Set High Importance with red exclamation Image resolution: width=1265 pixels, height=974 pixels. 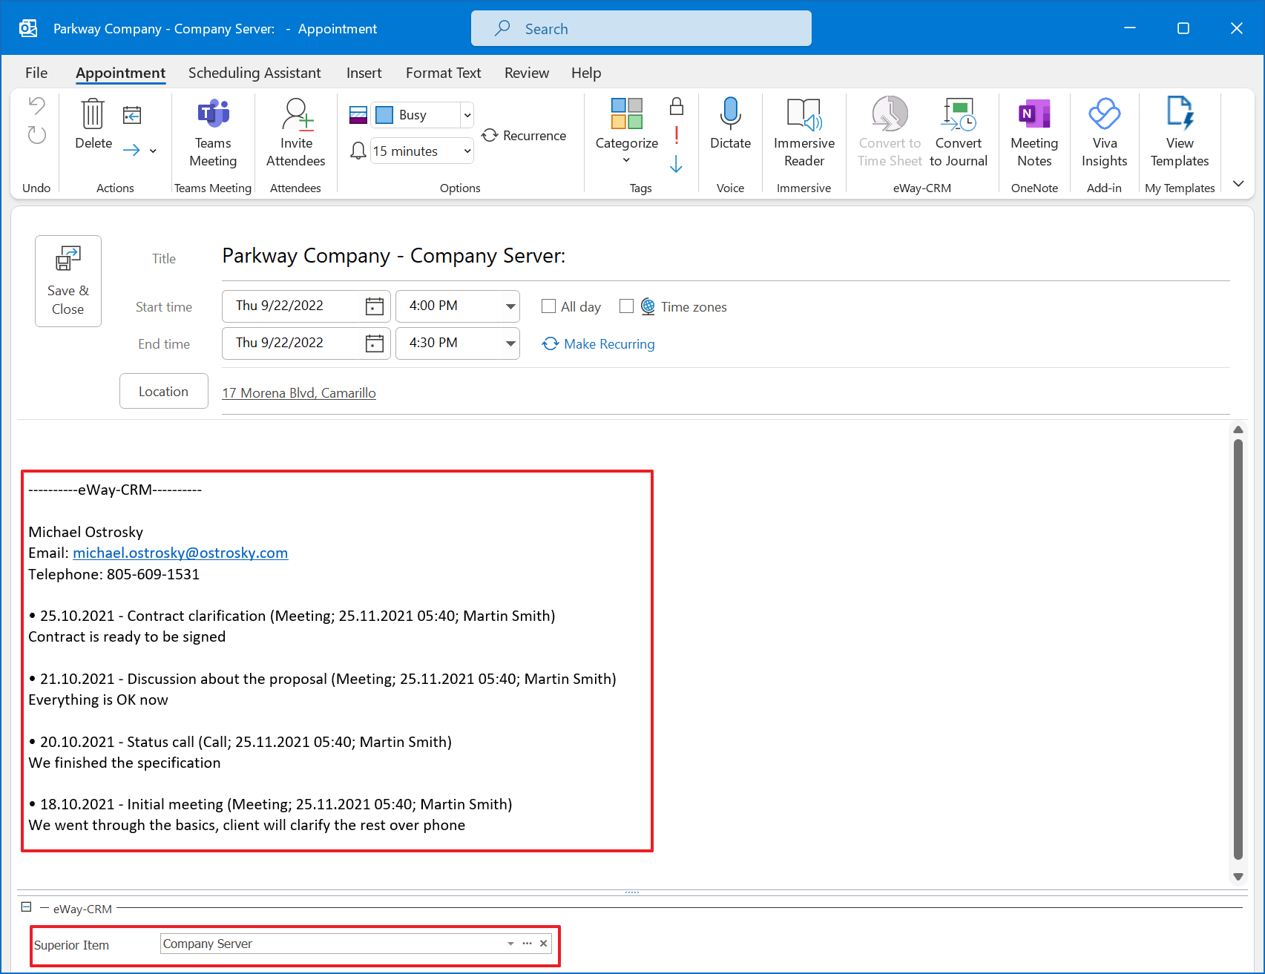[676, 134]
